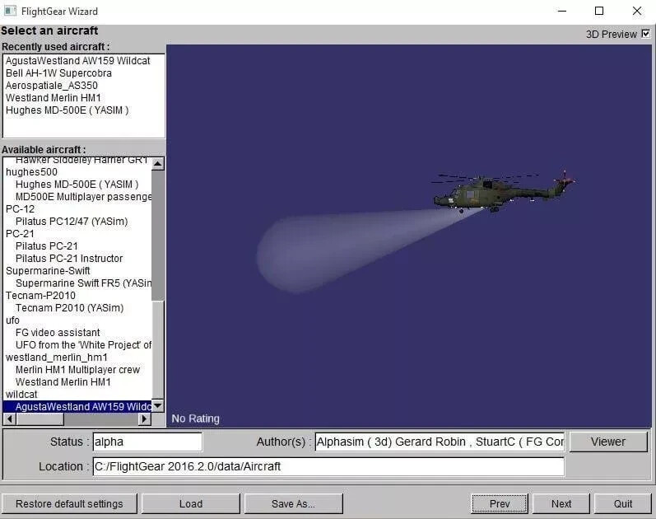Screen dimensions: 656x519
Task: Click the Tecnam-P2010 group entry
Action: pyautogui.click(x=40, y=296)
